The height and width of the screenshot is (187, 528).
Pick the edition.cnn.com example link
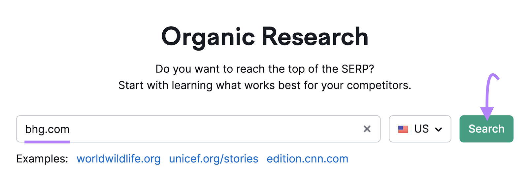click(307, 159)
